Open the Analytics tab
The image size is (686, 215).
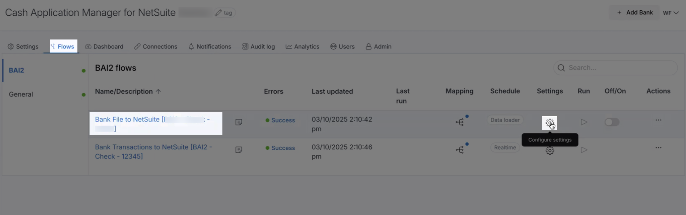click(302, 47)
